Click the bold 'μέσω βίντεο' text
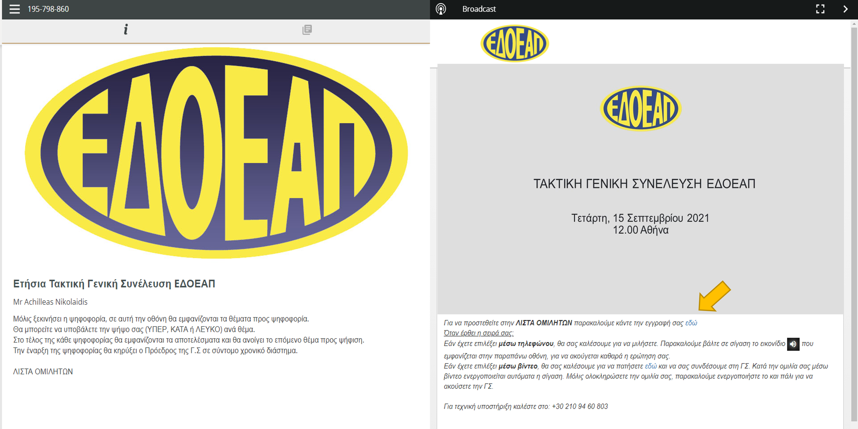858x429 pixels. 518,366
